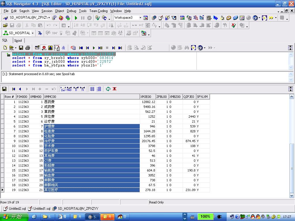Viewport: 295px width, 221px height.
Task: Expand the SD_HOSPITAL@V_ZPXZYY session dropdown
Action: click(x=49, y=18)
